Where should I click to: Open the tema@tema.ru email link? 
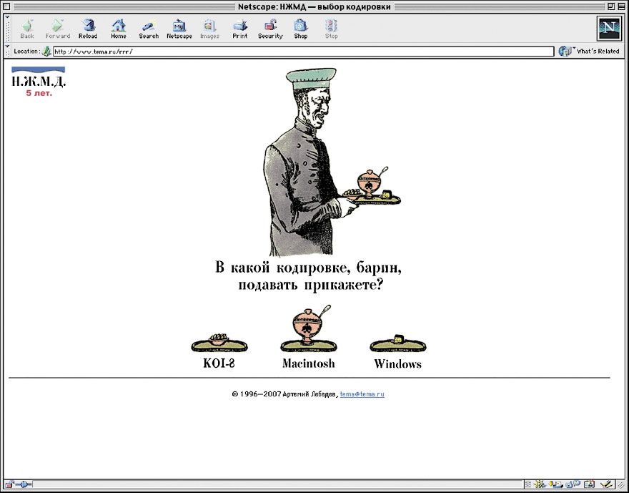(362, 394)
